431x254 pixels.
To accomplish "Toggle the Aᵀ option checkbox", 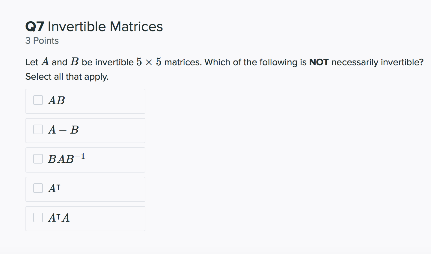I will [x=38, y=188].
